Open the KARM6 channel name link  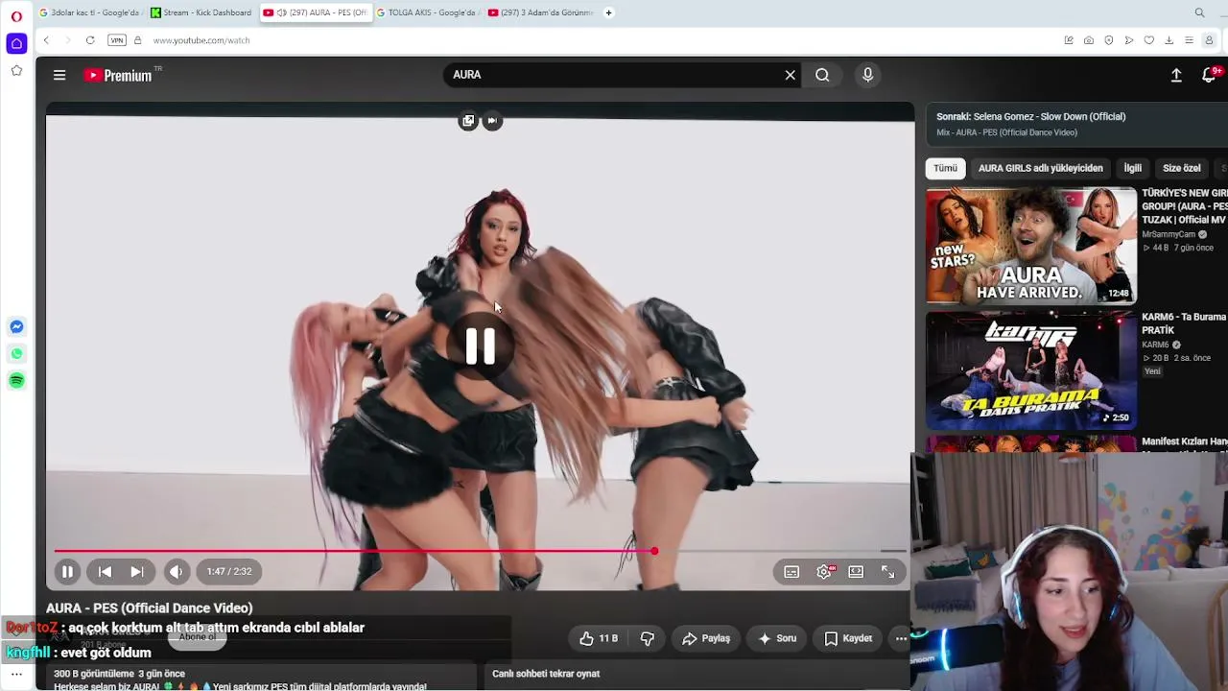pos(1155,345)
